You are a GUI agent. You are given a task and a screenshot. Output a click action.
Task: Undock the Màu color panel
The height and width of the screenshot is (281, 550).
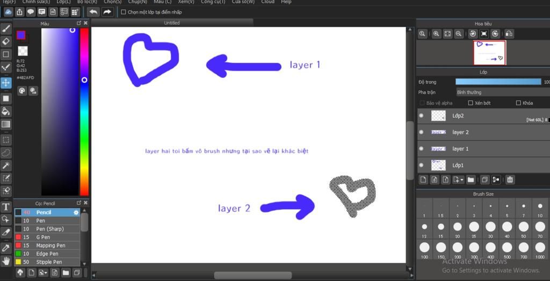click(79, 23)
